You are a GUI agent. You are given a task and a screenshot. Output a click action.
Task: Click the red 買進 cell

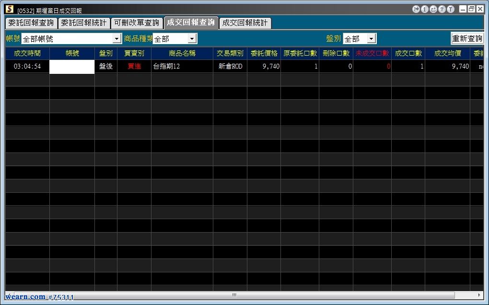click(x=134, y=67)
